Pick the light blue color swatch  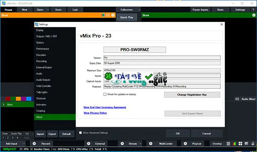(x=29, y=99)
